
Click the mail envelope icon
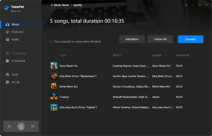(x=33, y=126)
